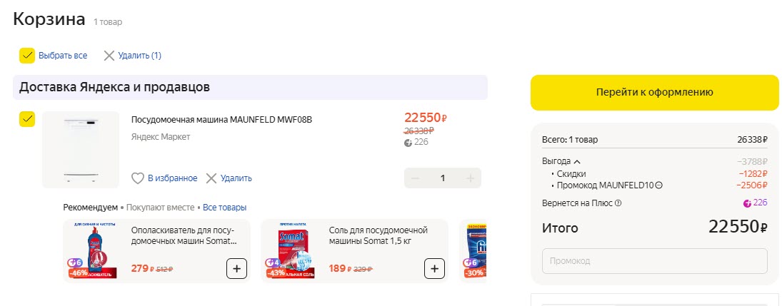The width and height of the screenshot is (782, 306).
Task: Select the Рекомендуем recommendations tab
Action: coord(90,208)
